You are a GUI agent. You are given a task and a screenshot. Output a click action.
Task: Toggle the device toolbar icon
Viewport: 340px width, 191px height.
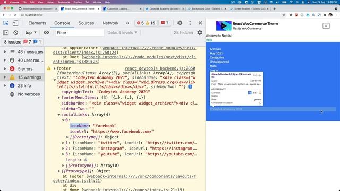click(15, 23)
